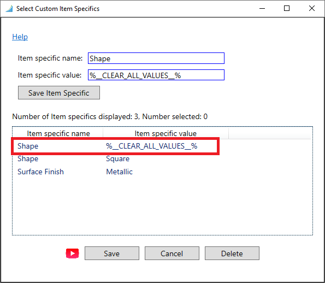Click the Item specific name input field
The image size is (325, 283).
tap(156, 58)
